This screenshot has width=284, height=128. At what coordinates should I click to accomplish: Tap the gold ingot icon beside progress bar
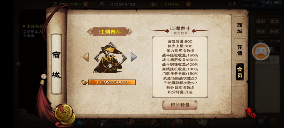point(84,82)
